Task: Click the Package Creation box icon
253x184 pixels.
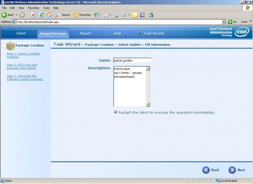Action: (x=10, y=45)
